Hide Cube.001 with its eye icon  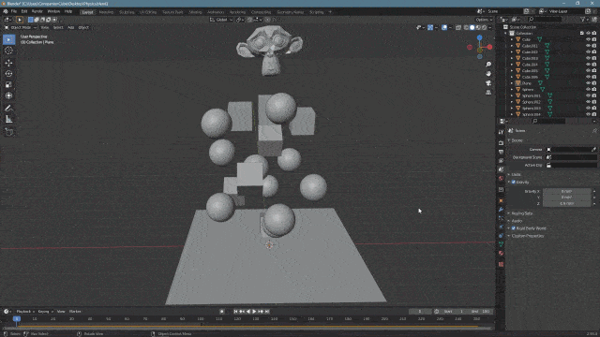pyautogui.click(x=588, y=46)
